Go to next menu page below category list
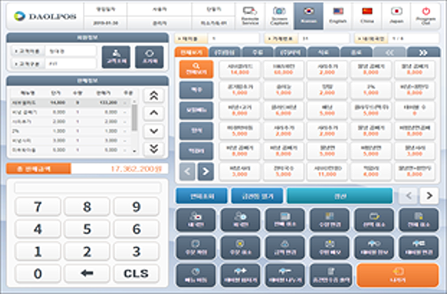Viewport: 447px width, 294px height. pos(206,171)
